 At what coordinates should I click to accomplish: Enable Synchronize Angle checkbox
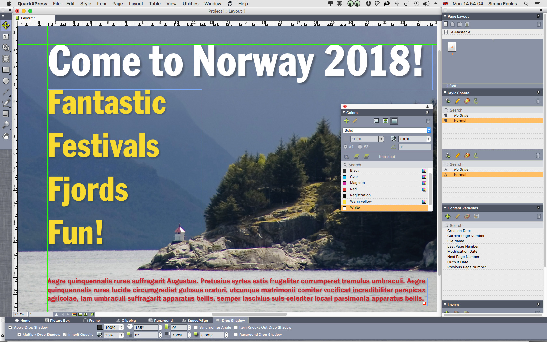pyautogui.click(x=196, y=328)
